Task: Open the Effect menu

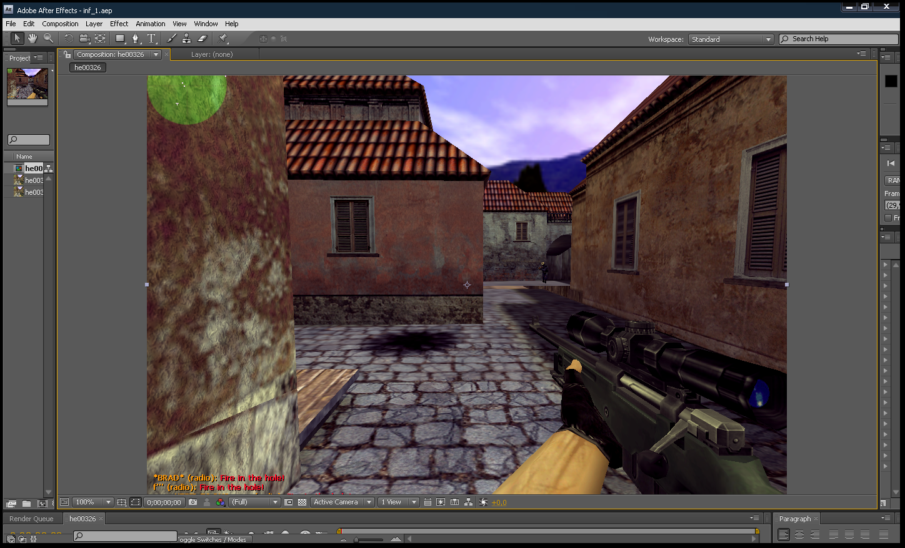Action: (x=119, y=24)
